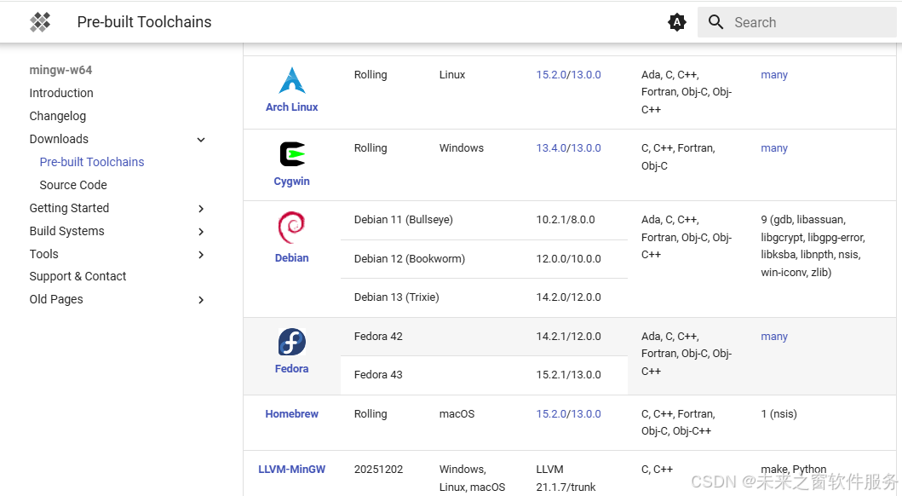
Task: Open the Homebrew link
Action: tap(291, 413)
